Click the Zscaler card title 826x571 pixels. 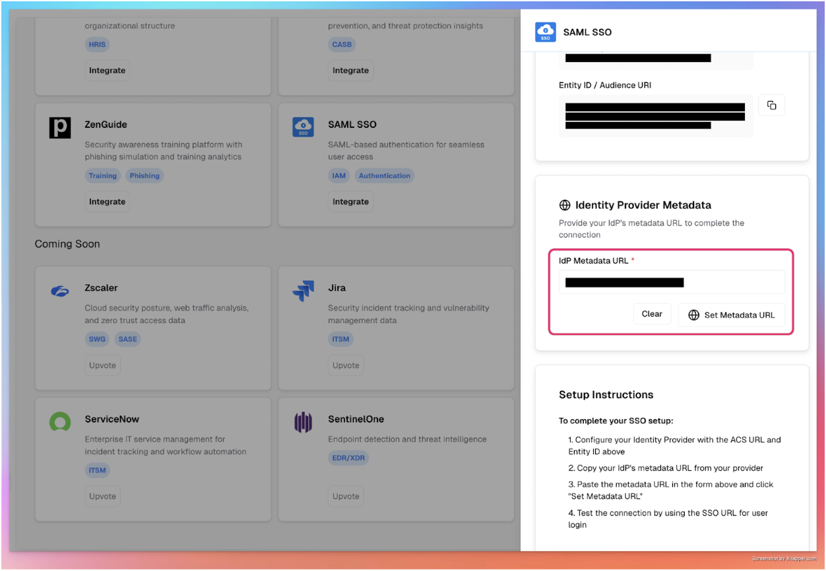(101, 288)
